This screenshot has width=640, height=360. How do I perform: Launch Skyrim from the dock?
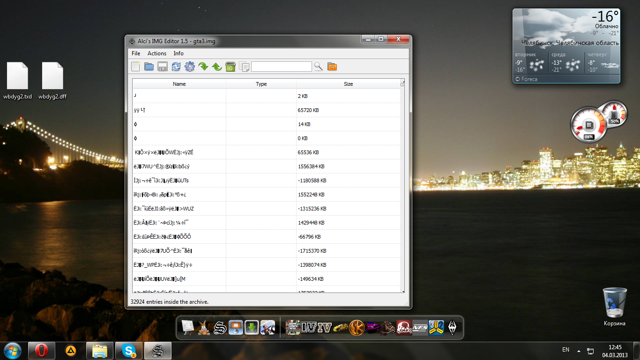[452, 327]
